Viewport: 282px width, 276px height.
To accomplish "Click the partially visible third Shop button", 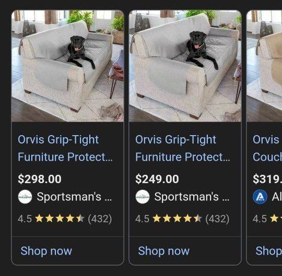I will click(x=269, y=251).
